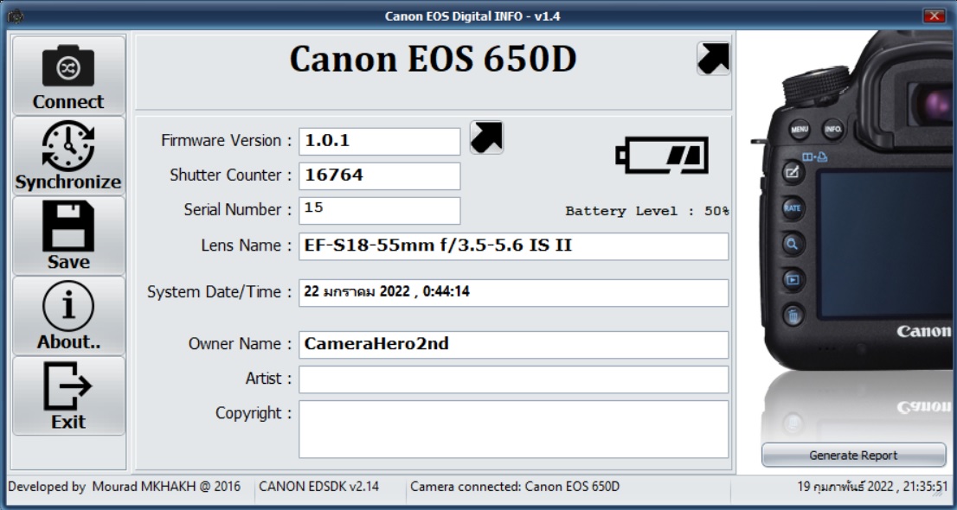Click arrow icon beside Firmware Version field
The width and height of the screenshot is (957, 510).
(x=486, y=137)
